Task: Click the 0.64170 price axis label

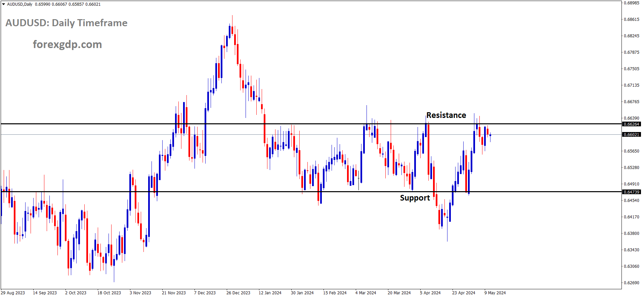Action: tap(632, 217)
